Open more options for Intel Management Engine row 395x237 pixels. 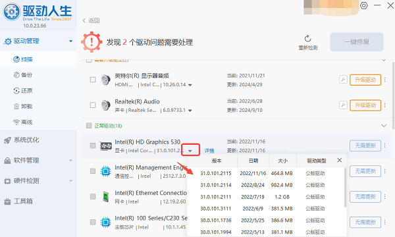point(384,171)
